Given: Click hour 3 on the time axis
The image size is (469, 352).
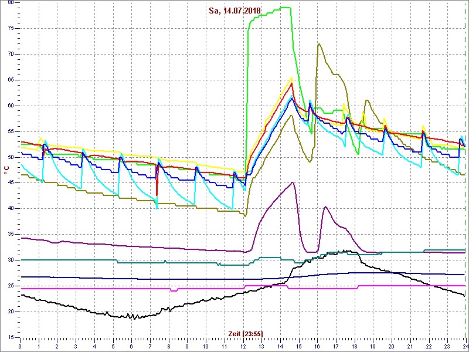Looking at the screenshot, I should [x=76, y=346].
